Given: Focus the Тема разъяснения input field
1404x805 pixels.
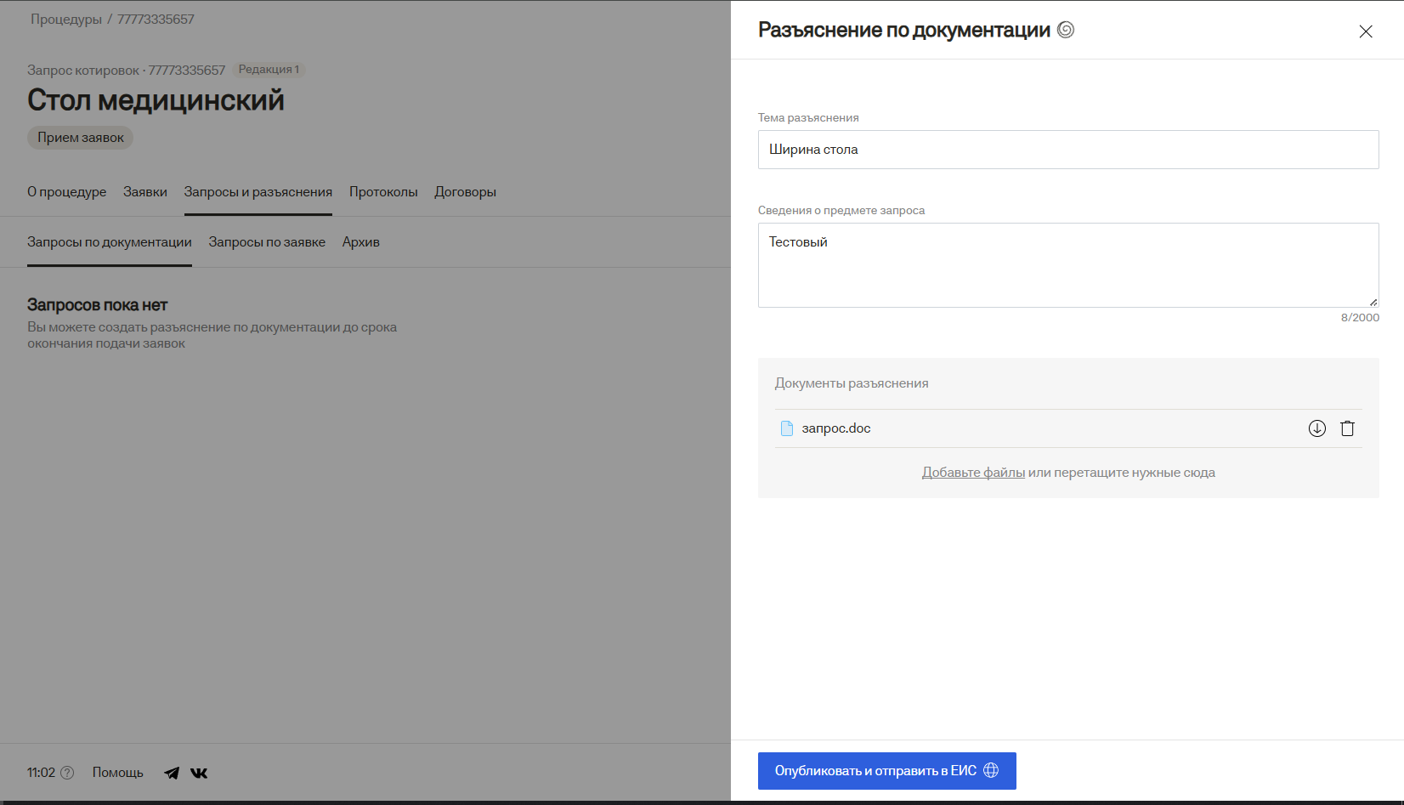Looking at the screenshot, I should click(x=1067, y=150).
